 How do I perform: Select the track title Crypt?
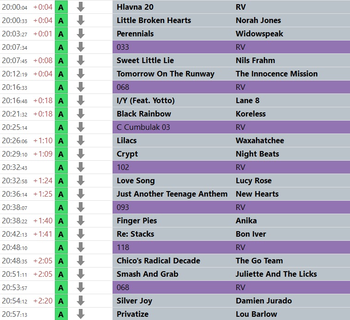tap(127, 154)
